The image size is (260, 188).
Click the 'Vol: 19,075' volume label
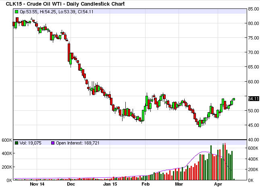(30, 143)
